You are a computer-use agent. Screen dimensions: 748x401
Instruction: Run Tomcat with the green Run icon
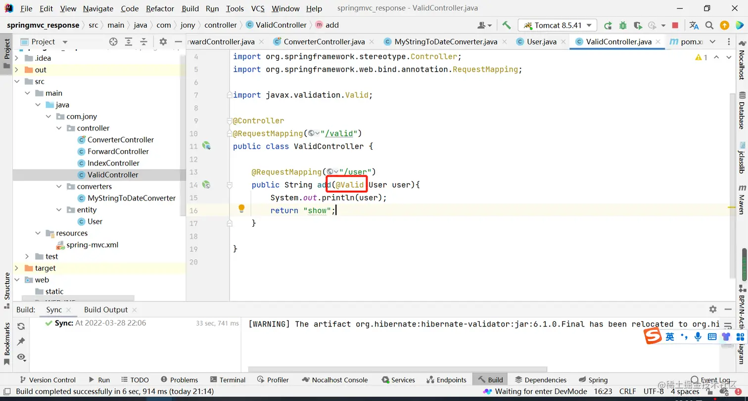(608, 25)
